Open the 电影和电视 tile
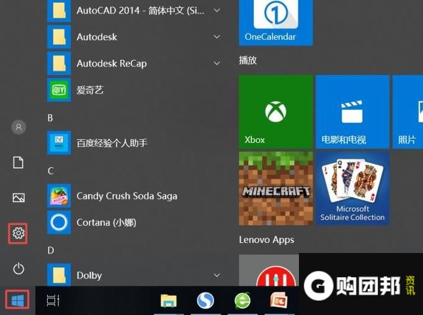The width and height of the screenshot is (423, 315). tap(352, 112)
